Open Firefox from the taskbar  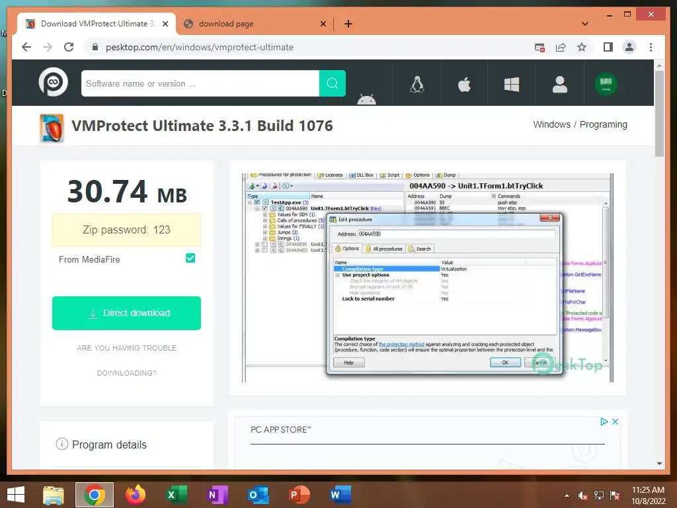point(135,495)
